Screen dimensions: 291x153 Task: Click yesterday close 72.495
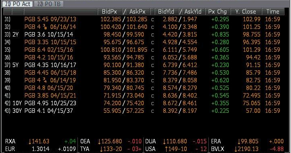(252, 95)
